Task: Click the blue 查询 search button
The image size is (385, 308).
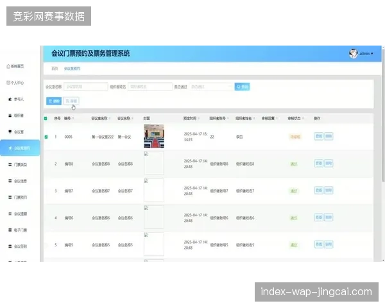Action: point(242,87)
